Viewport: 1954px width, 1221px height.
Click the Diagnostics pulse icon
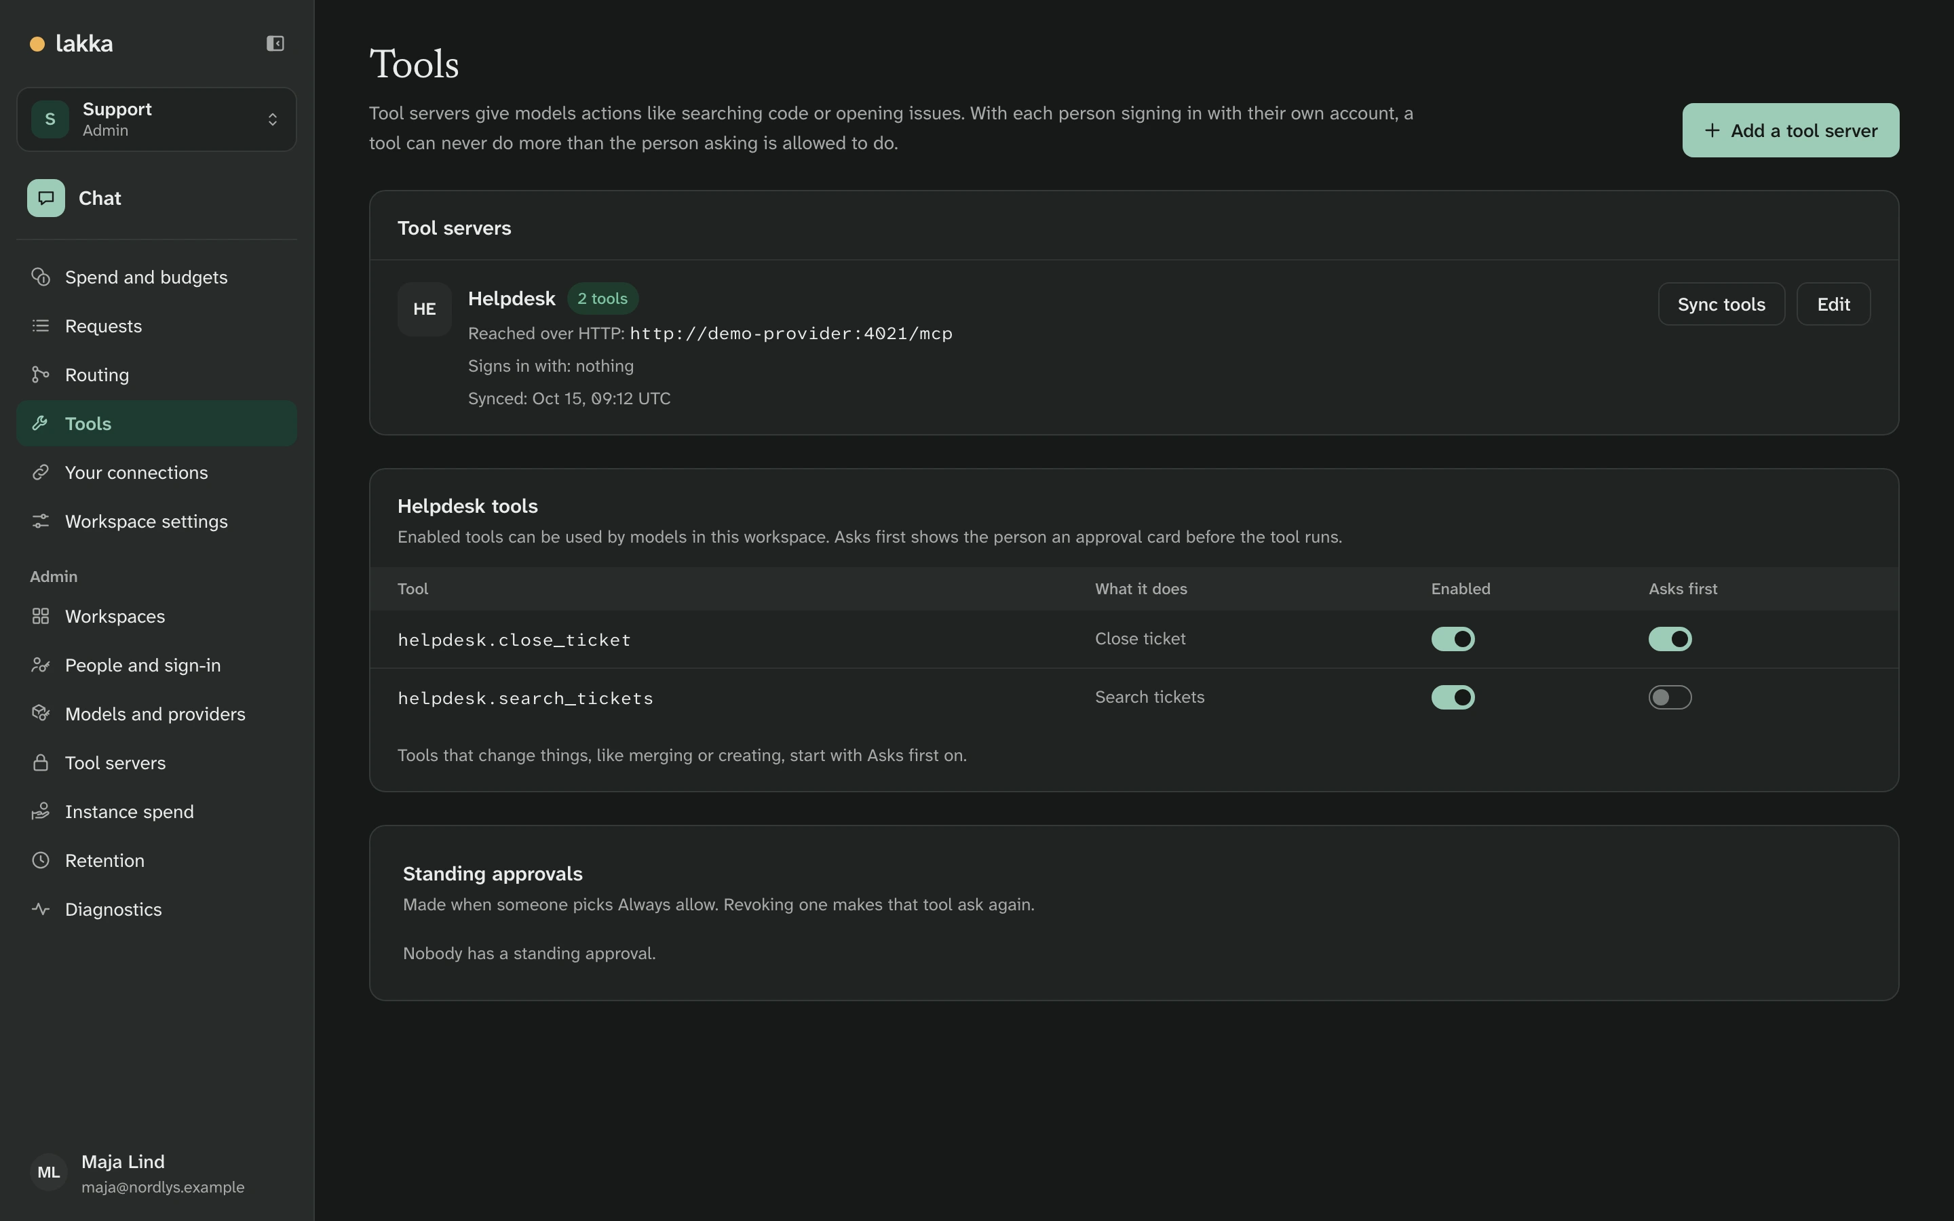pos(41,909)
